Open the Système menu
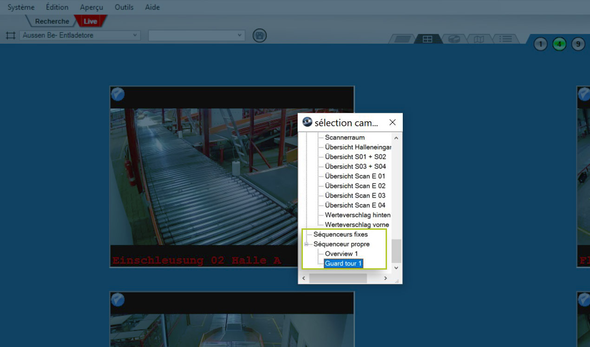This screenshot has width=590, height=347. pyautogui.click(x=21, y=7)
